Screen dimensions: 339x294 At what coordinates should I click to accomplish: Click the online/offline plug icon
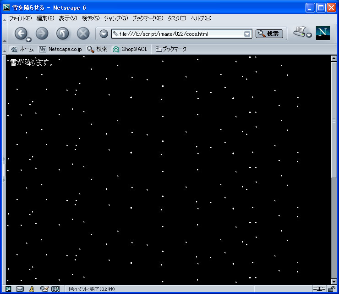pyautogui.click(x=319, y=289)
